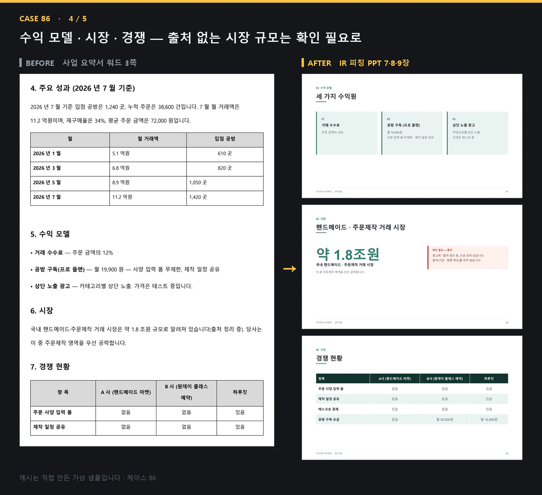Viewport: 542px width, 495px height.
Task: Click the "6. 시장" document heading
Action: [42, 311]
